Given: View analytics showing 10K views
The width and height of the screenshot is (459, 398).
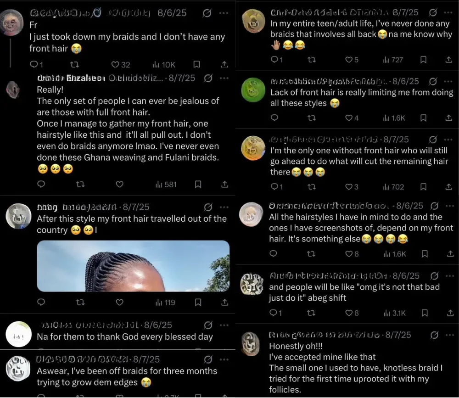Looking at the screenshot, I should 164,65.
